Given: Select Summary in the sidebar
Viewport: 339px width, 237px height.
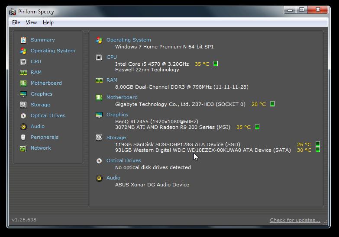Looking at the screenshot, I should click(43, 40).
